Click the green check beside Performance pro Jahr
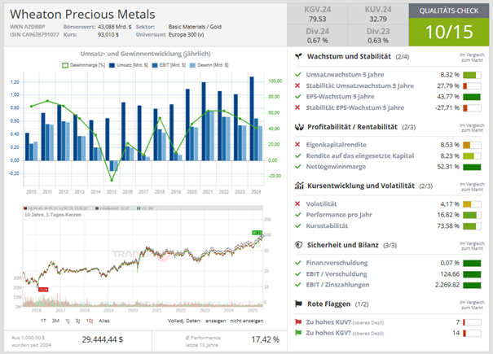 click(297, 215)
